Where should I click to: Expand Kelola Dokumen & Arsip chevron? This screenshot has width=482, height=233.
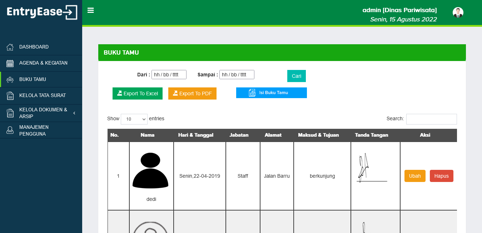(x=74, y=113)
